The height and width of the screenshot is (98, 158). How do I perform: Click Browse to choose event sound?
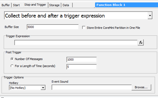tap(141, 87)
